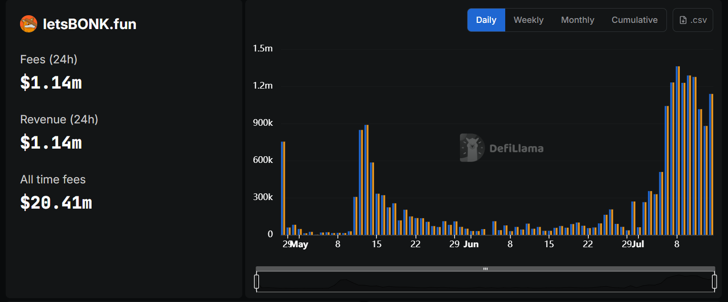The height and width of the screenshot is (302, 728).
Task: Click the grip icon atop range slider
Action: (485, 269)
